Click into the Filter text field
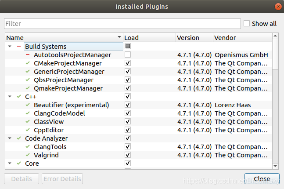284x189 pixels. 122,24
